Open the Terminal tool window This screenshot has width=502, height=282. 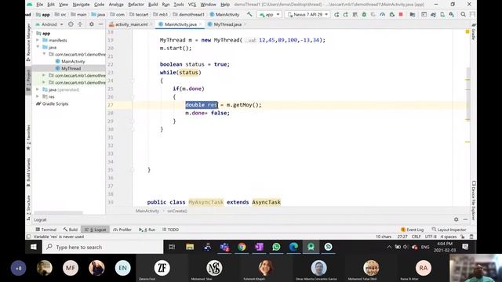coord(46,230)
